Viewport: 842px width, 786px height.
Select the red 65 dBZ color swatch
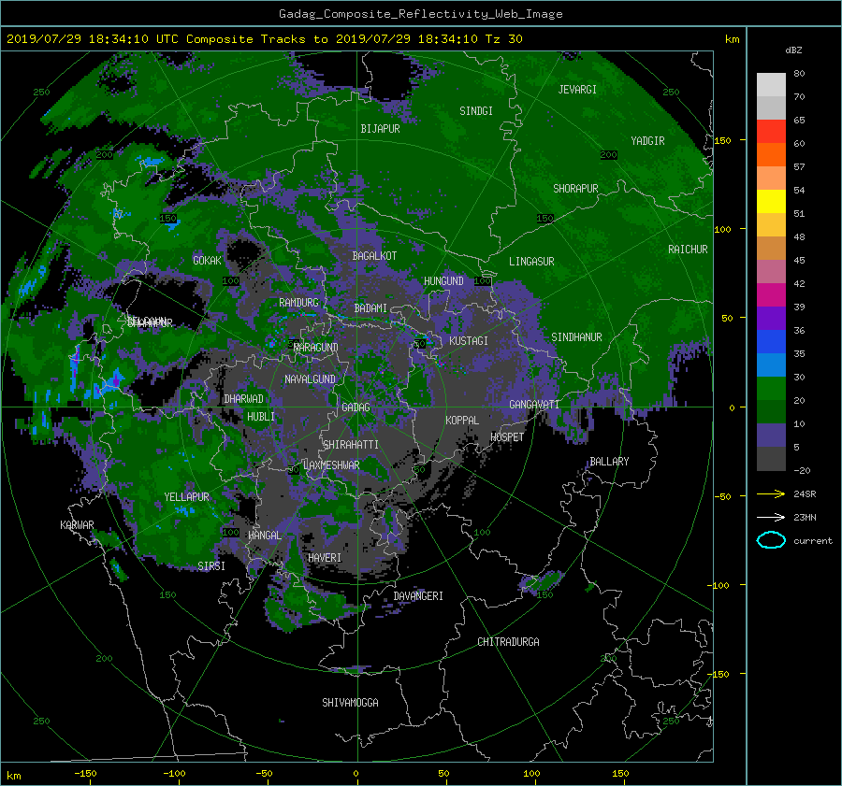point(771,132)
